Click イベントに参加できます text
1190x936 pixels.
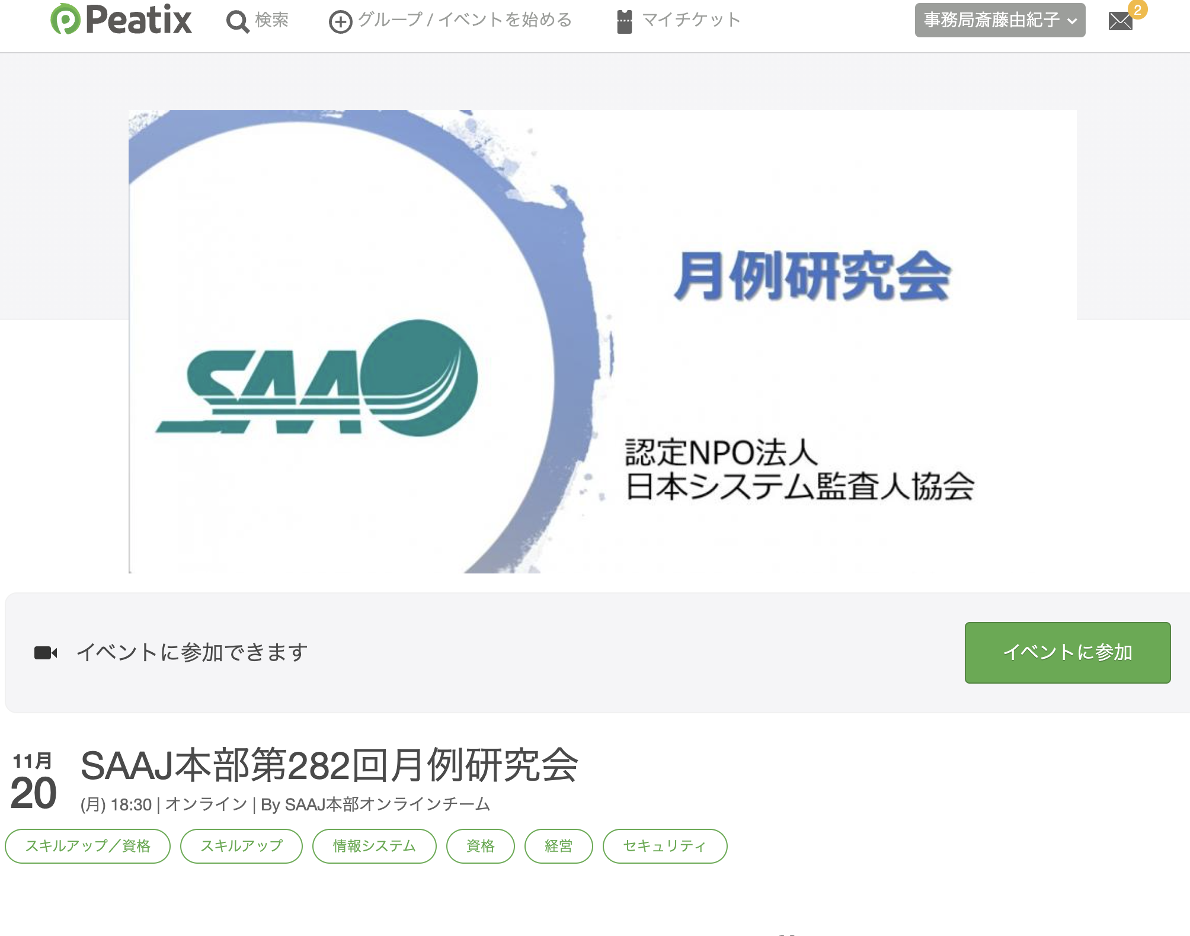192,652
